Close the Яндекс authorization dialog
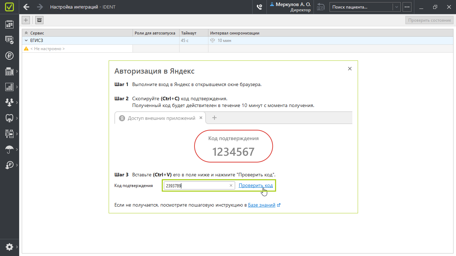 pos(350,69)
